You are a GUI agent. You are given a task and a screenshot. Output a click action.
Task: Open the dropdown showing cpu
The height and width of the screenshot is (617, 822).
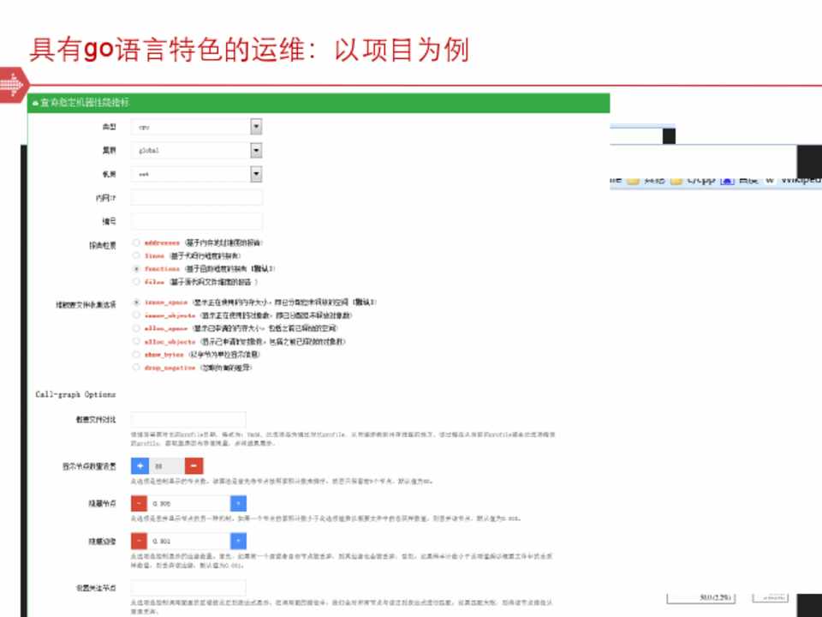point(256,127)
